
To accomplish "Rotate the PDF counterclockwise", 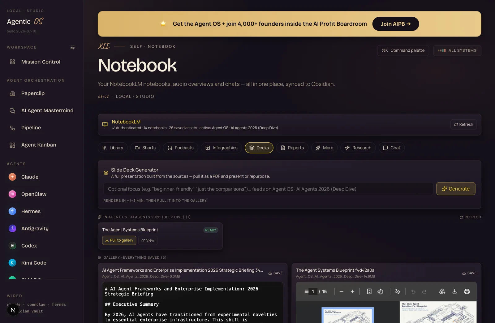I will [380, 291].
